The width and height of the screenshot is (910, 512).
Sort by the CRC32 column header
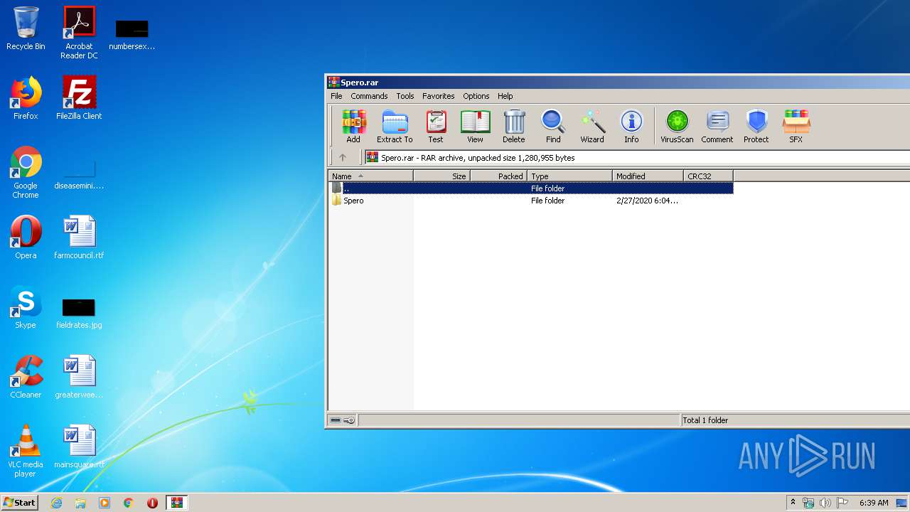pyautogui.click(x=709, y=176)
